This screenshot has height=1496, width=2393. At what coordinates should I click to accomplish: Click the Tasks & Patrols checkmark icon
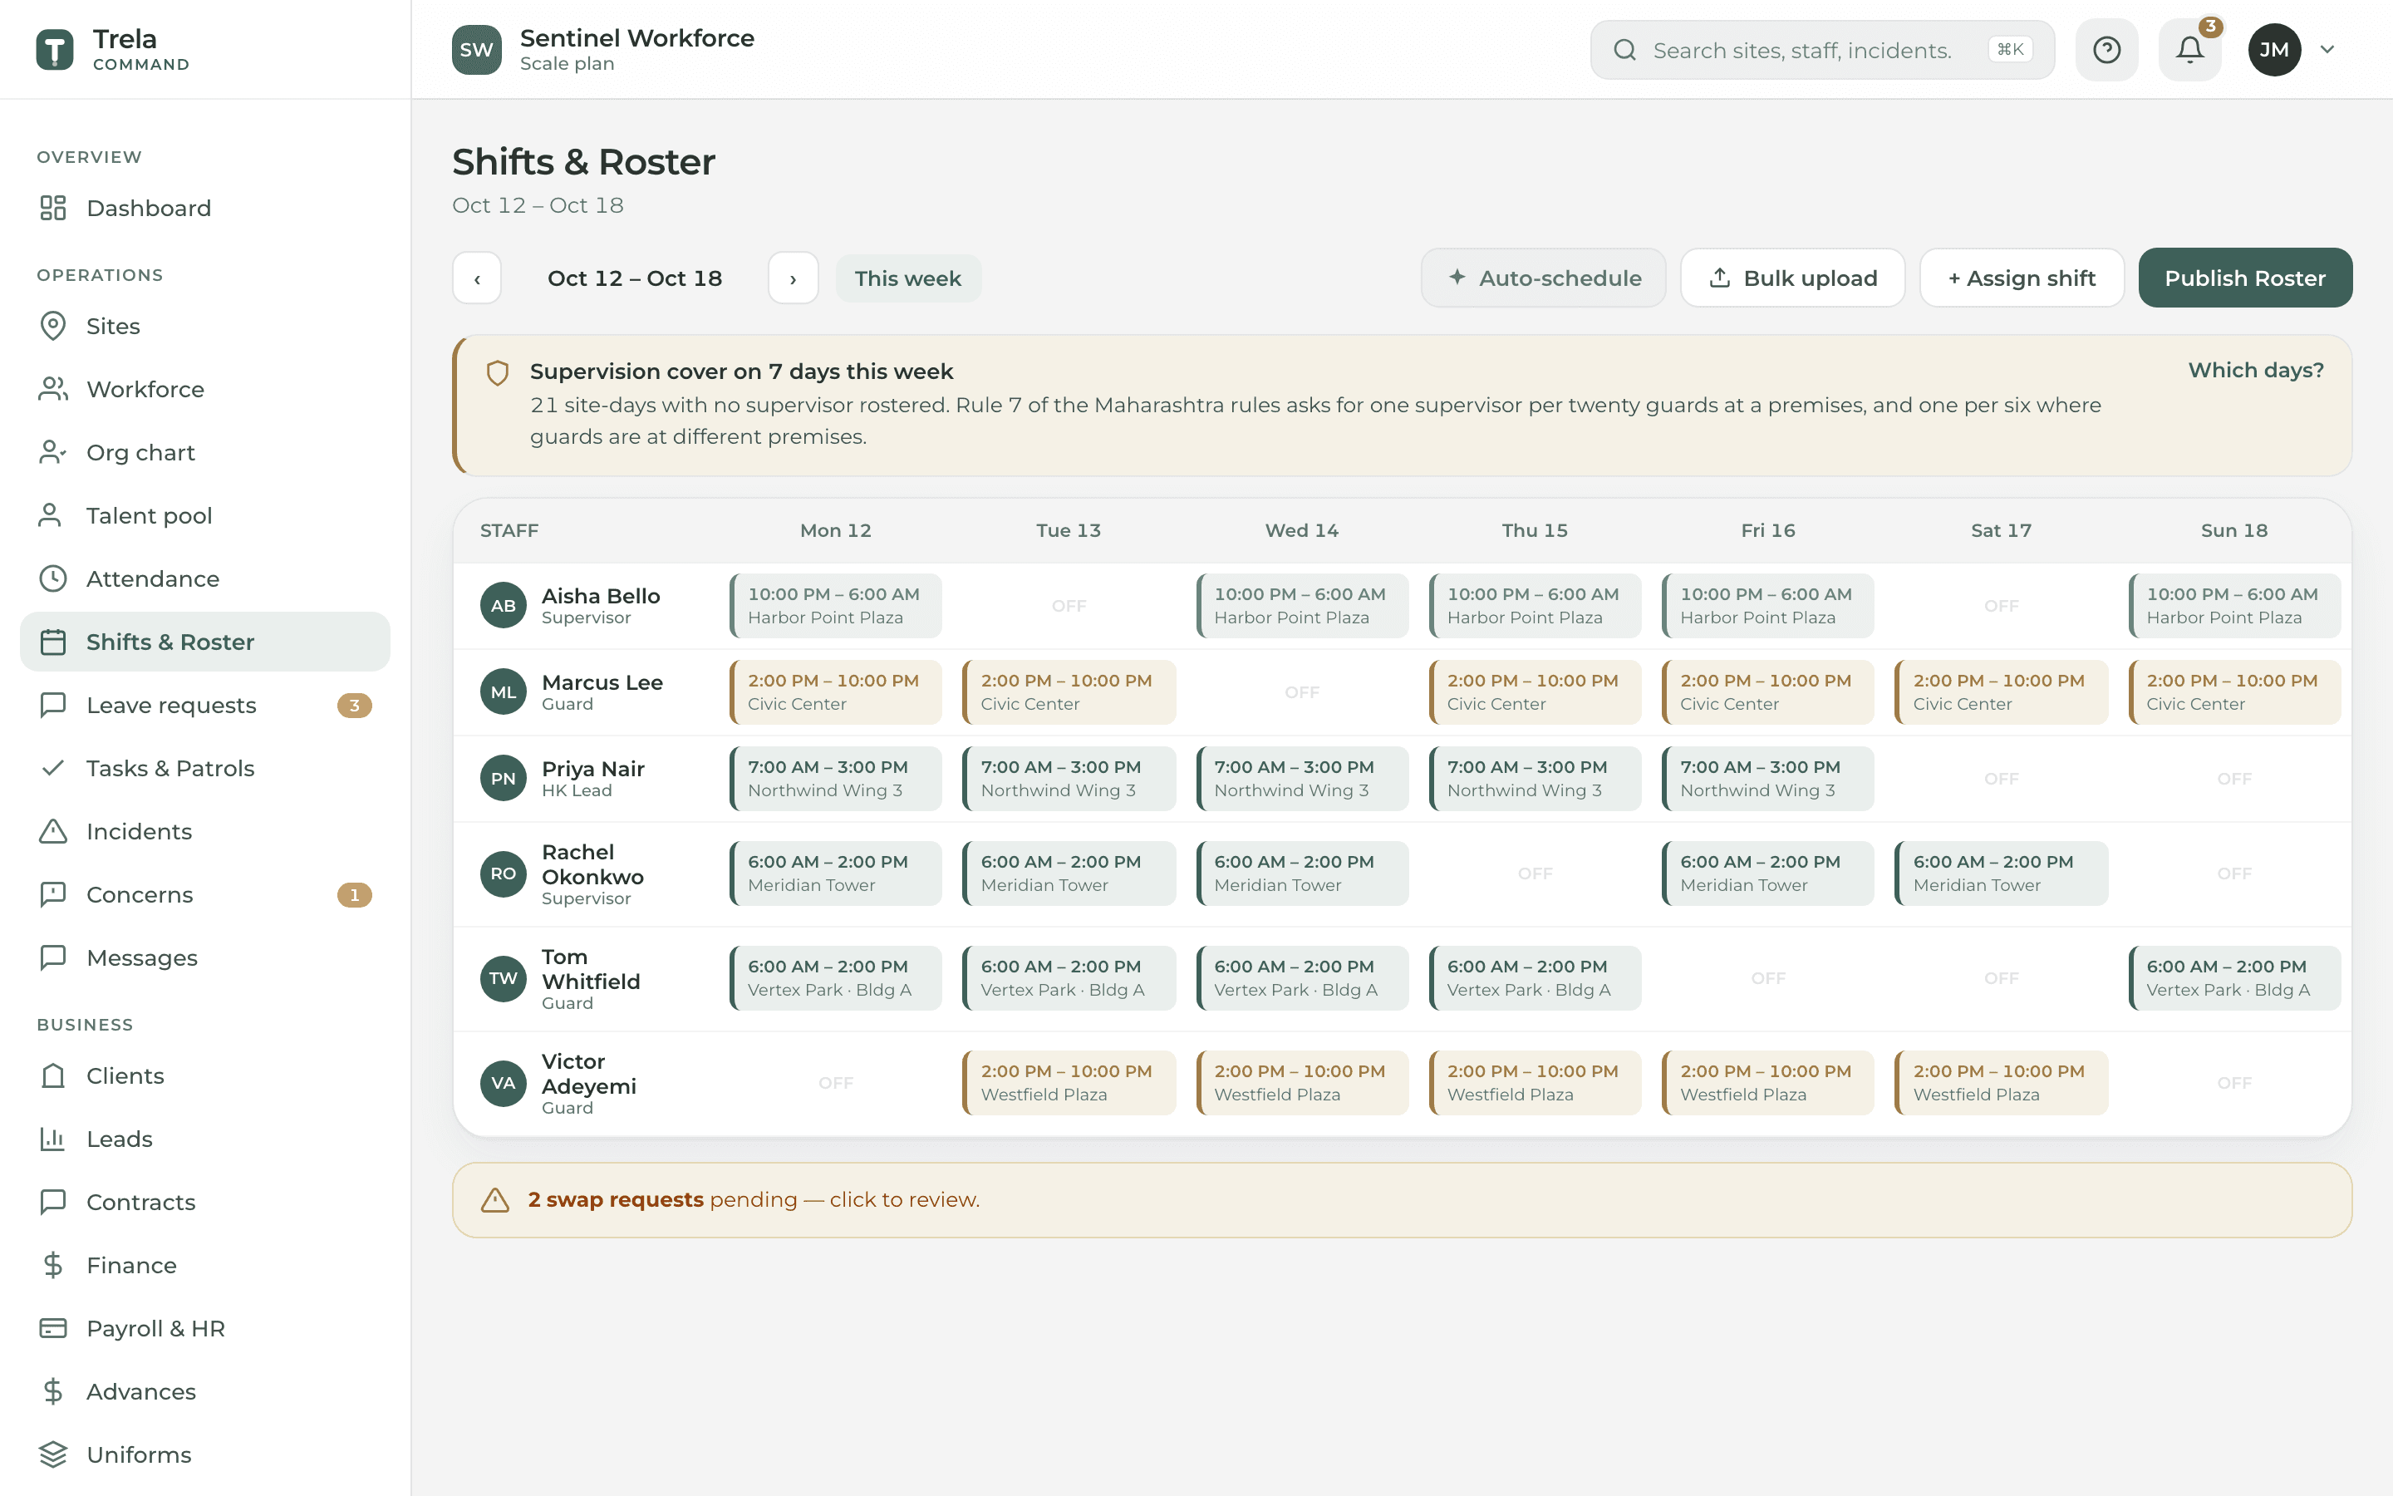(x=52, y=768)
